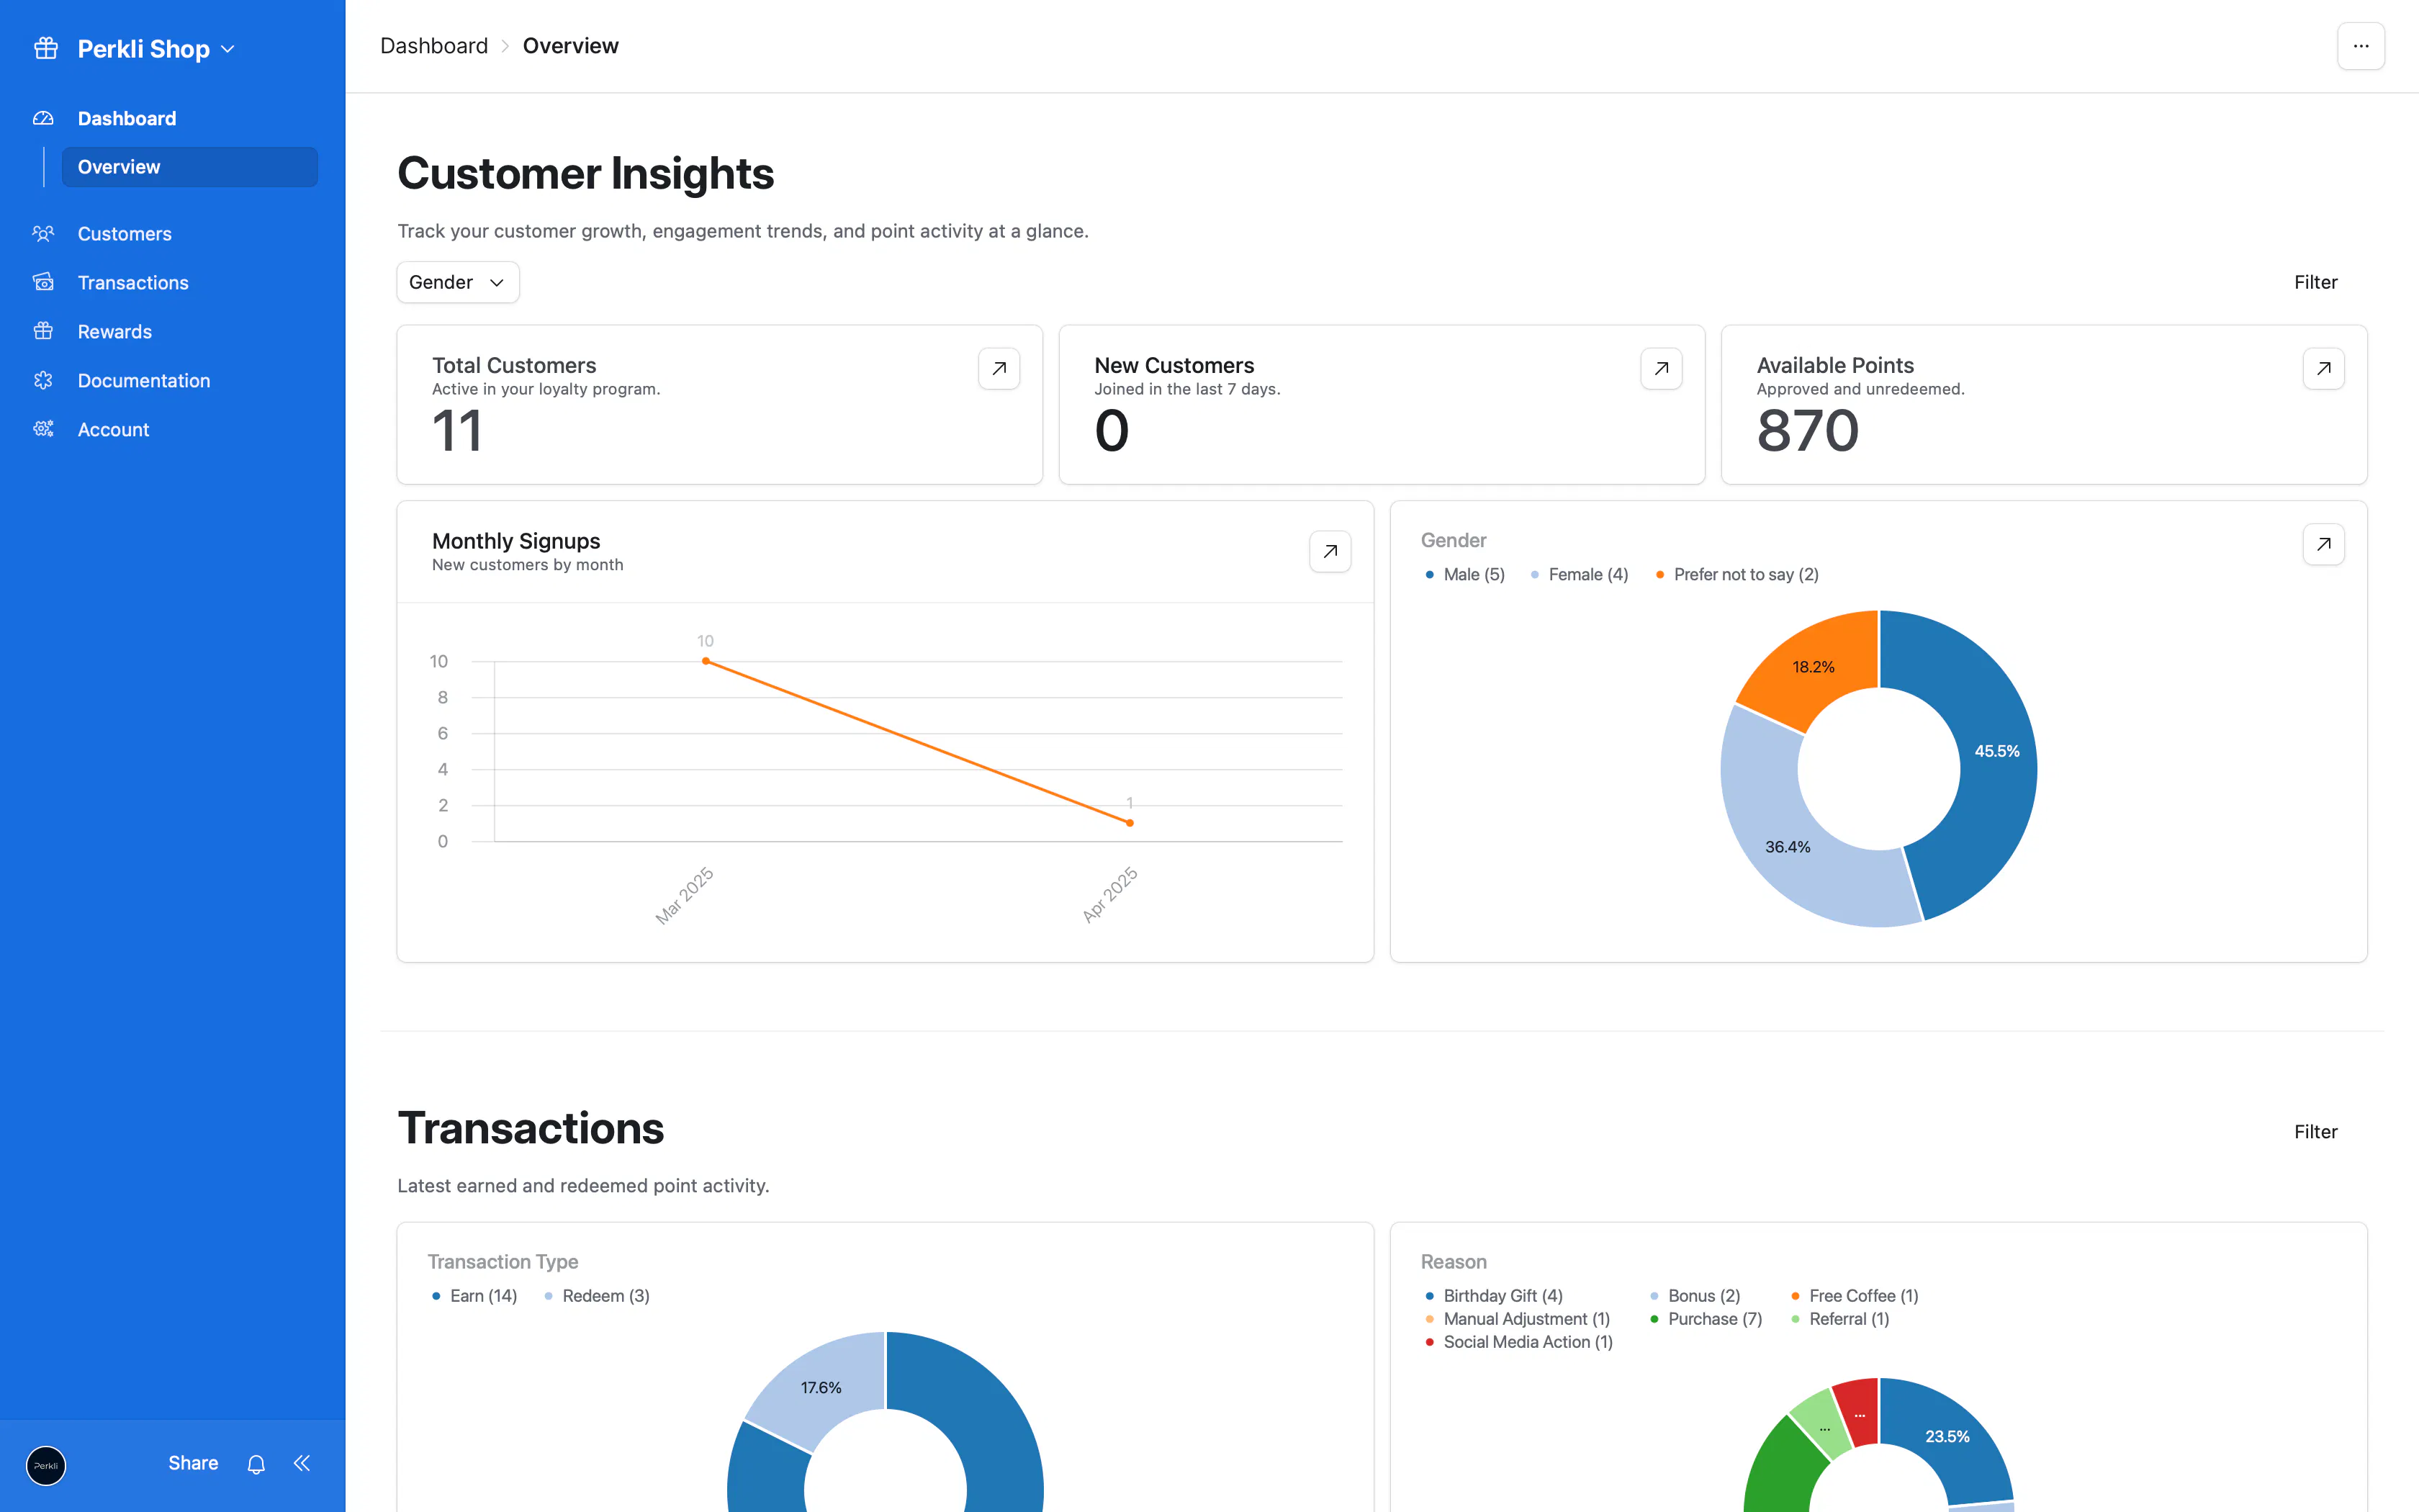Go to Dashboard in the sidebar
The image size is (2419, 1512).
127,118
